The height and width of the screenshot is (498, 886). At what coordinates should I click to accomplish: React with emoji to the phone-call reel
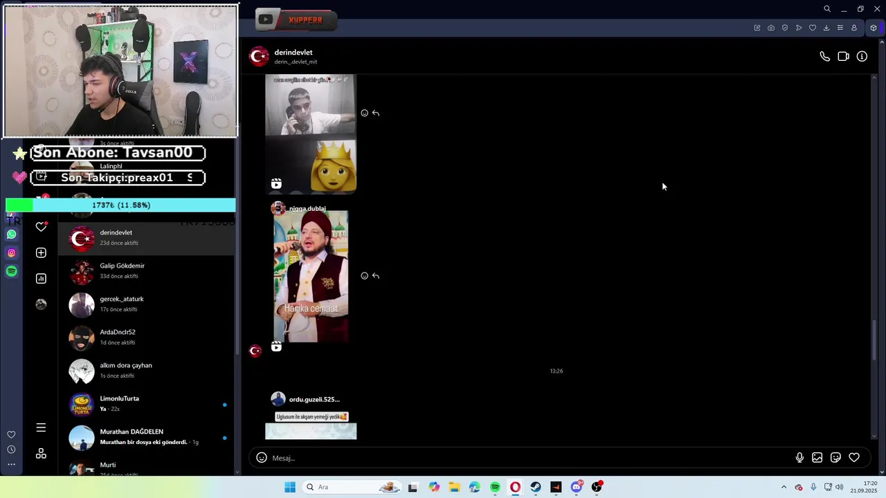click(x=364, y=113)
